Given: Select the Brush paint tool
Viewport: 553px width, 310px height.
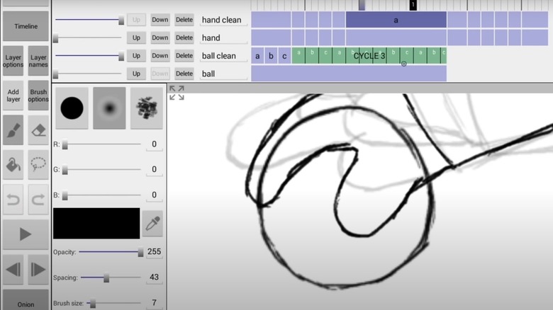Looking at the screenshot, I should pyautogui.click(x=13, y=130).
